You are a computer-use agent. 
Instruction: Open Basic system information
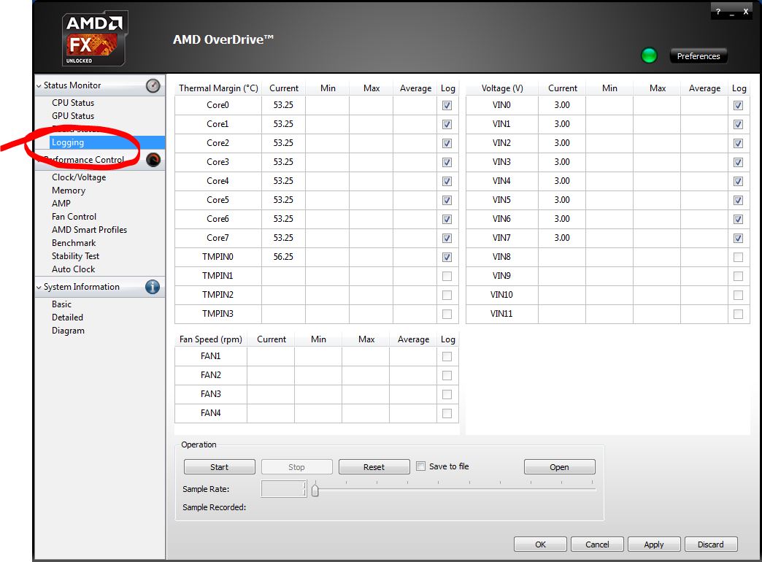pyautogui.click(x=62, y=304)
